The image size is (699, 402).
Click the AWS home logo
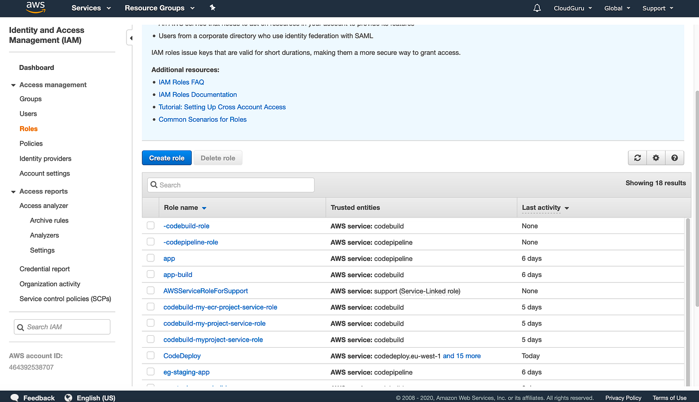35,8
